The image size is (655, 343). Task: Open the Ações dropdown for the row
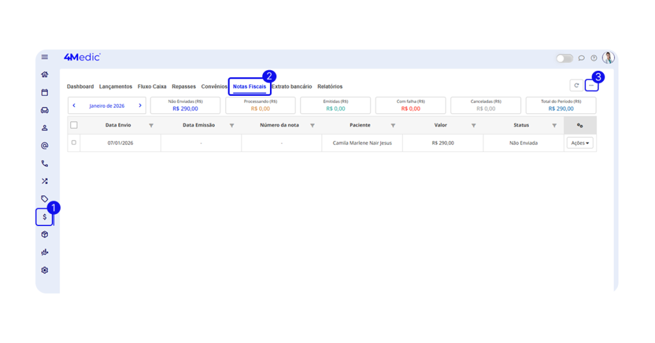point(580,143)
